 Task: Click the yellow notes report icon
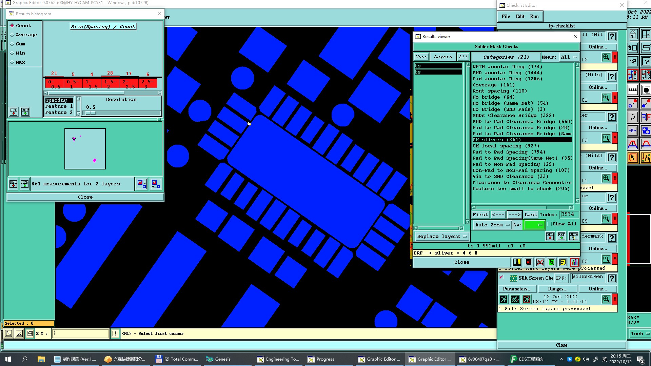563,262
